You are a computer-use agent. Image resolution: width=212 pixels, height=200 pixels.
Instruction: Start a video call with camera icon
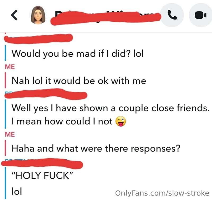click(201, 15)
